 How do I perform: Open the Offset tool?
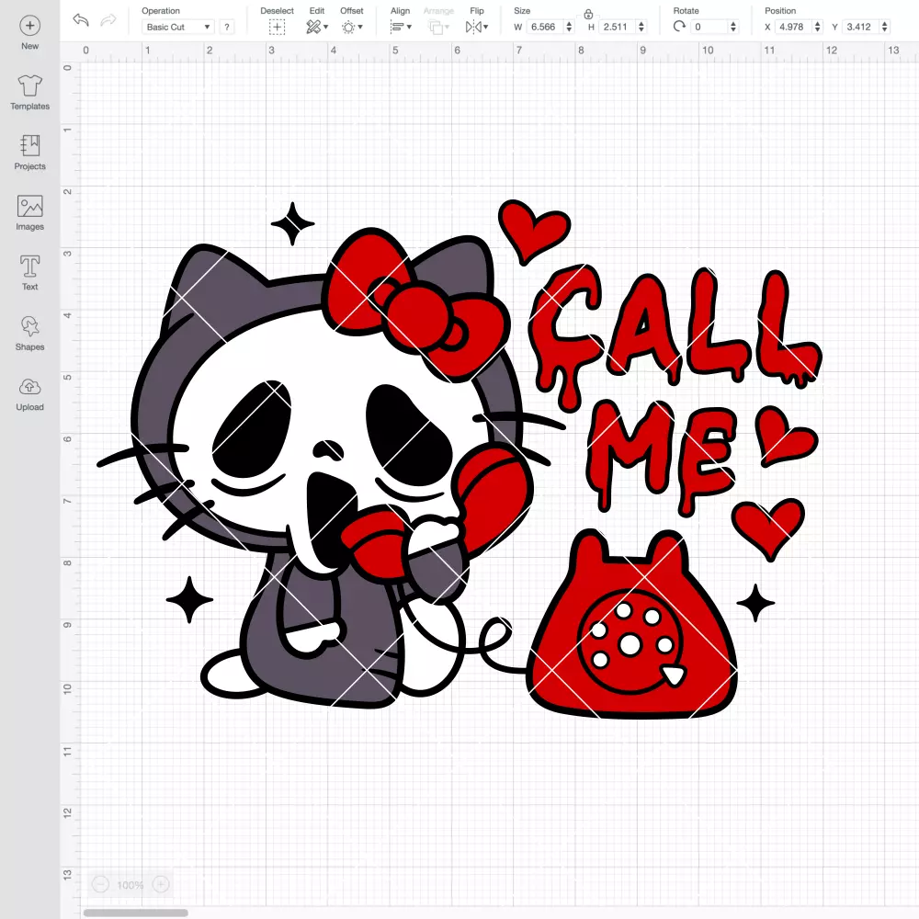(352, 27)
